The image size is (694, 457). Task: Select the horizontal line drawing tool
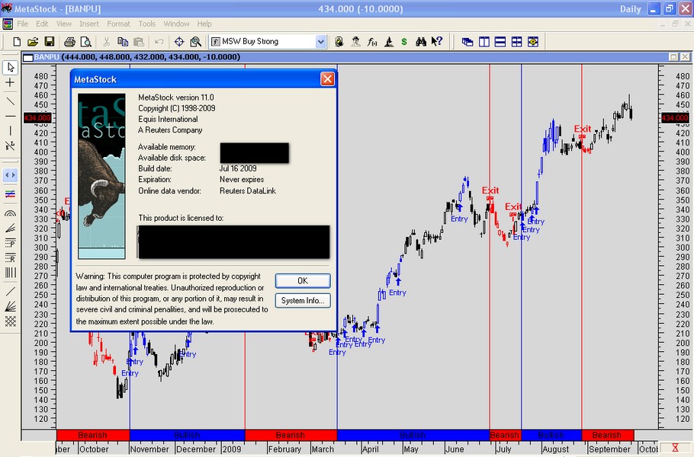coord(10,117)
